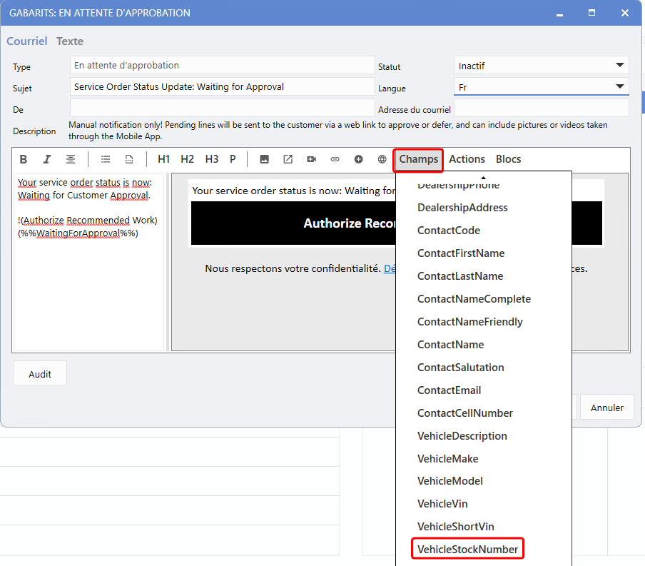The width and height of the screenshot is (645, 566).
Task: Expand the Langue dropdown set to Fr
Action: point(541,87)
